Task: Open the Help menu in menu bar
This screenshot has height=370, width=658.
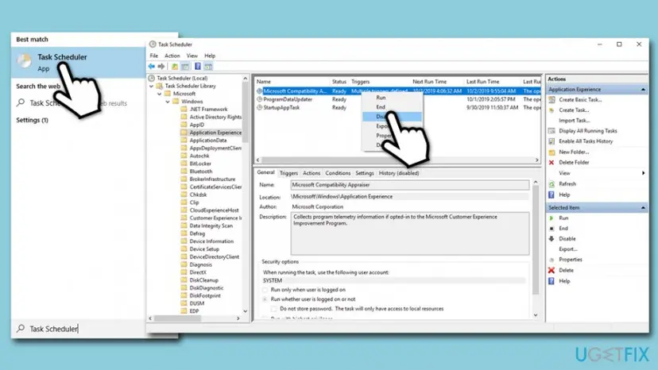Action: (x=210, y=56)
